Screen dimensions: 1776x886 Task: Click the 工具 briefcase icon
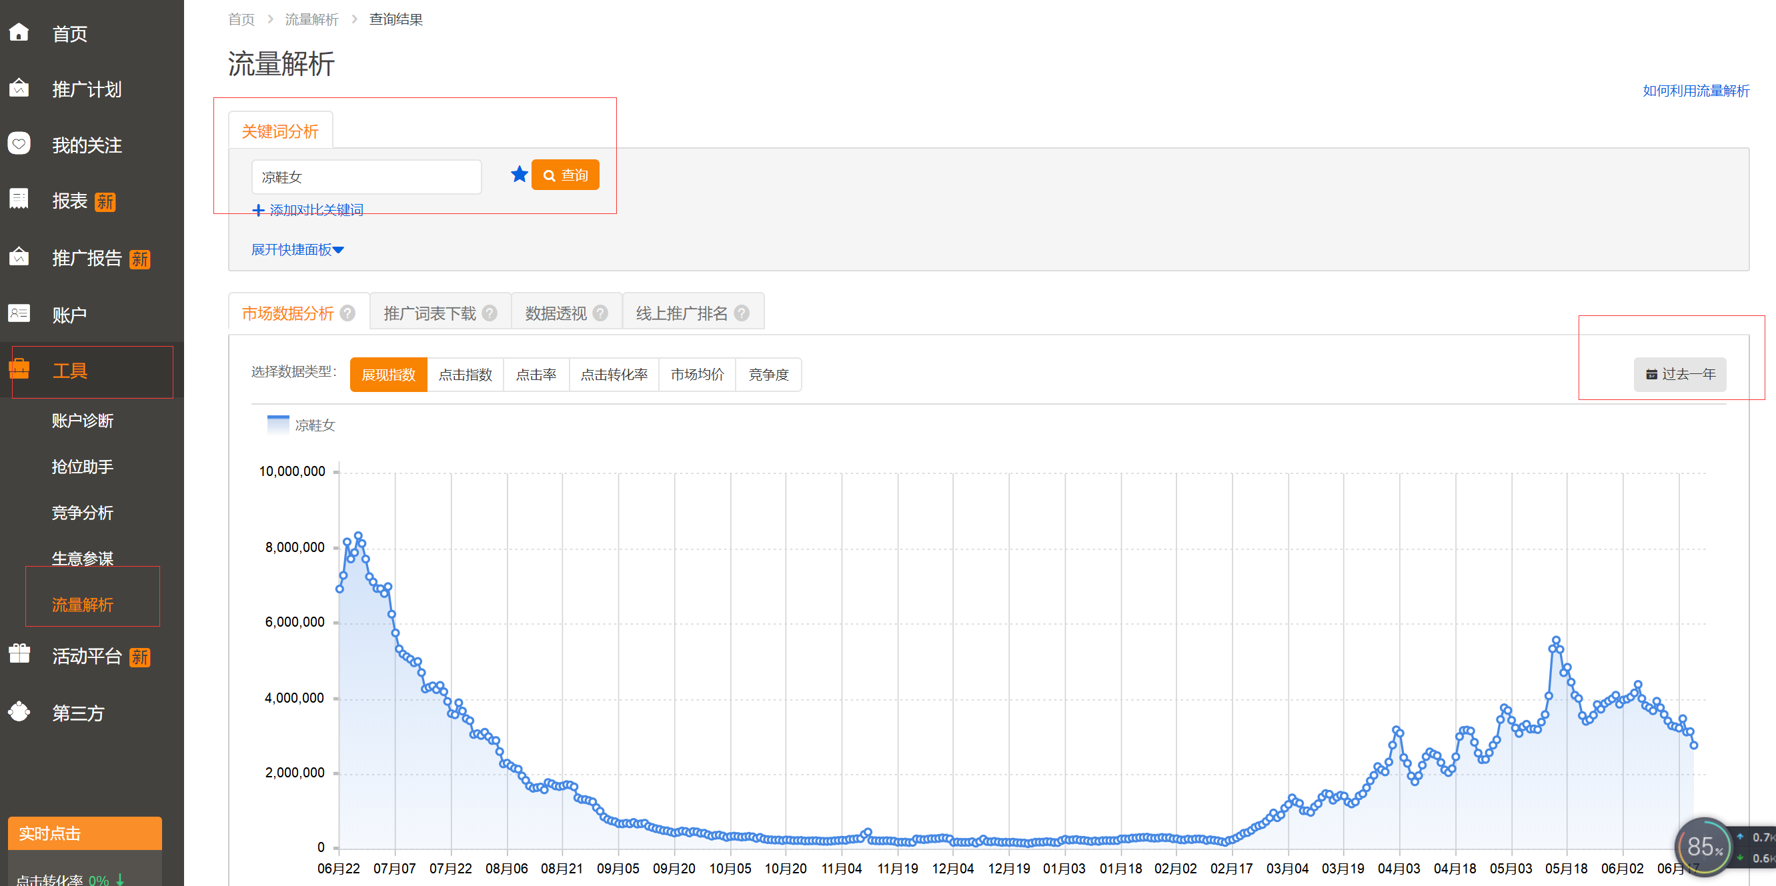19,369
